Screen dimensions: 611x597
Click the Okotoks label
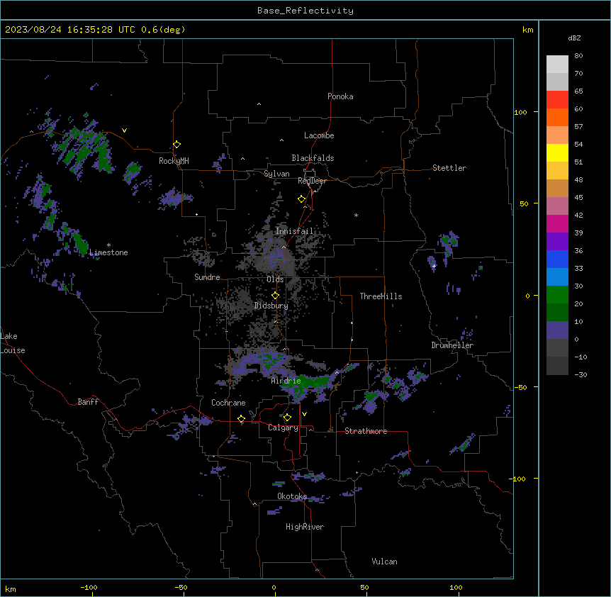292,496
